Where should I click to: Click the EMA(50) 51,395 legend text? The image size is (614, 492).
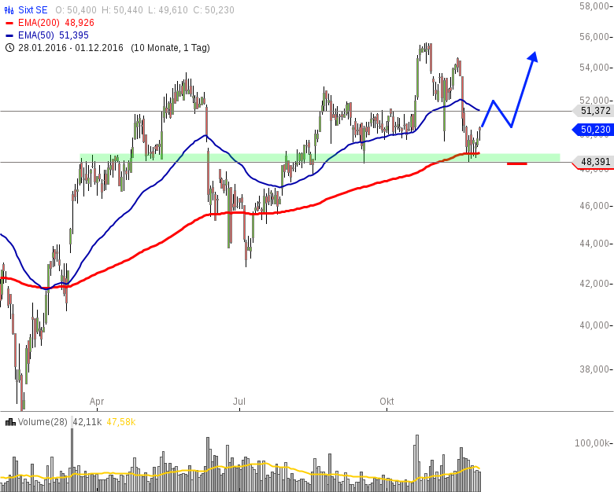pos(54,35)
